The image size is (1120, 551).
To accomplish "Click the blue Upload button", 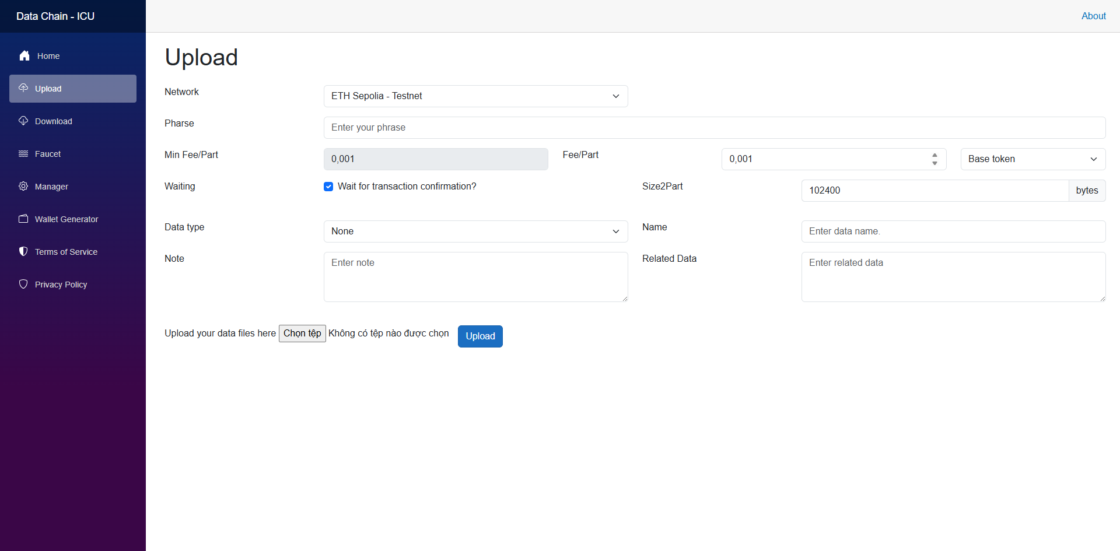I will 480,336.
